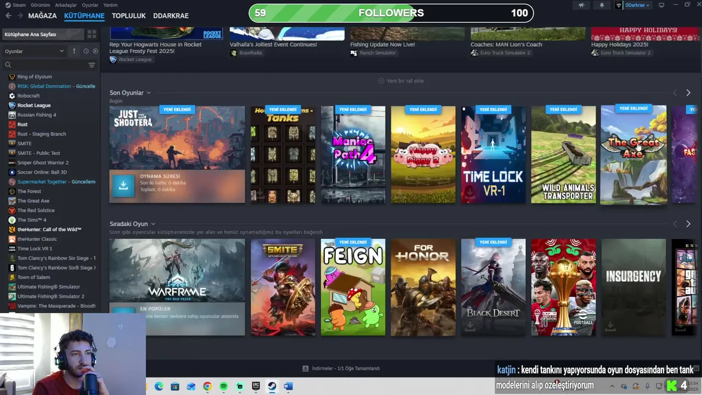Open advanced filter options icon
702x395 pixels.
[x=92, y=65]
